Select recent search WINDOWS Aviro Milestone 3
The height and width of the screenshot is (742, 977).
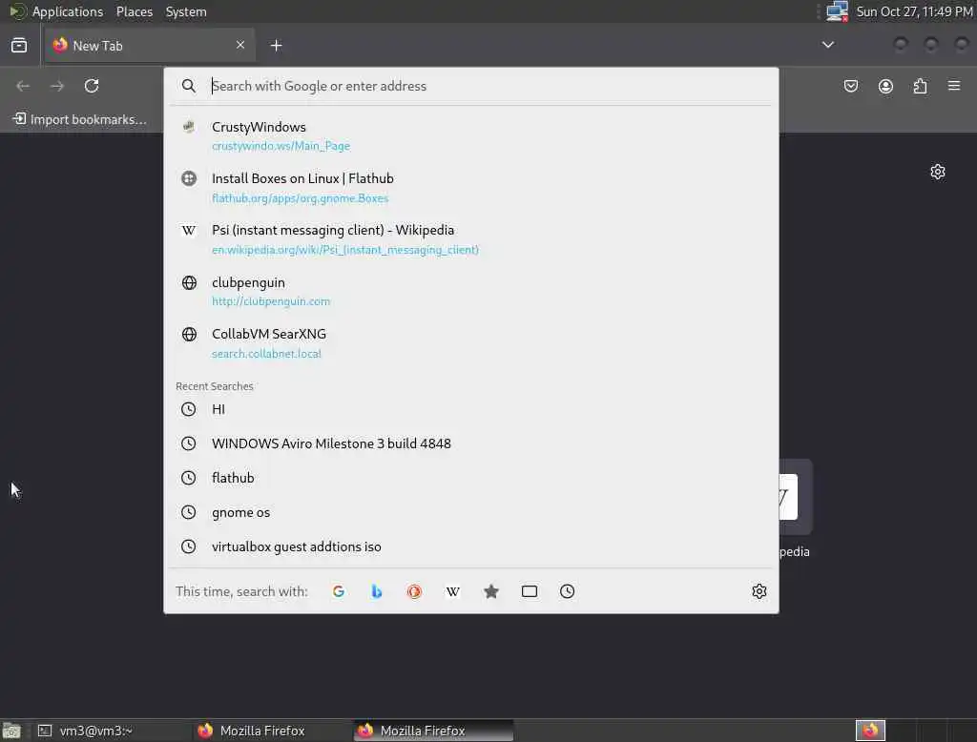471,443
